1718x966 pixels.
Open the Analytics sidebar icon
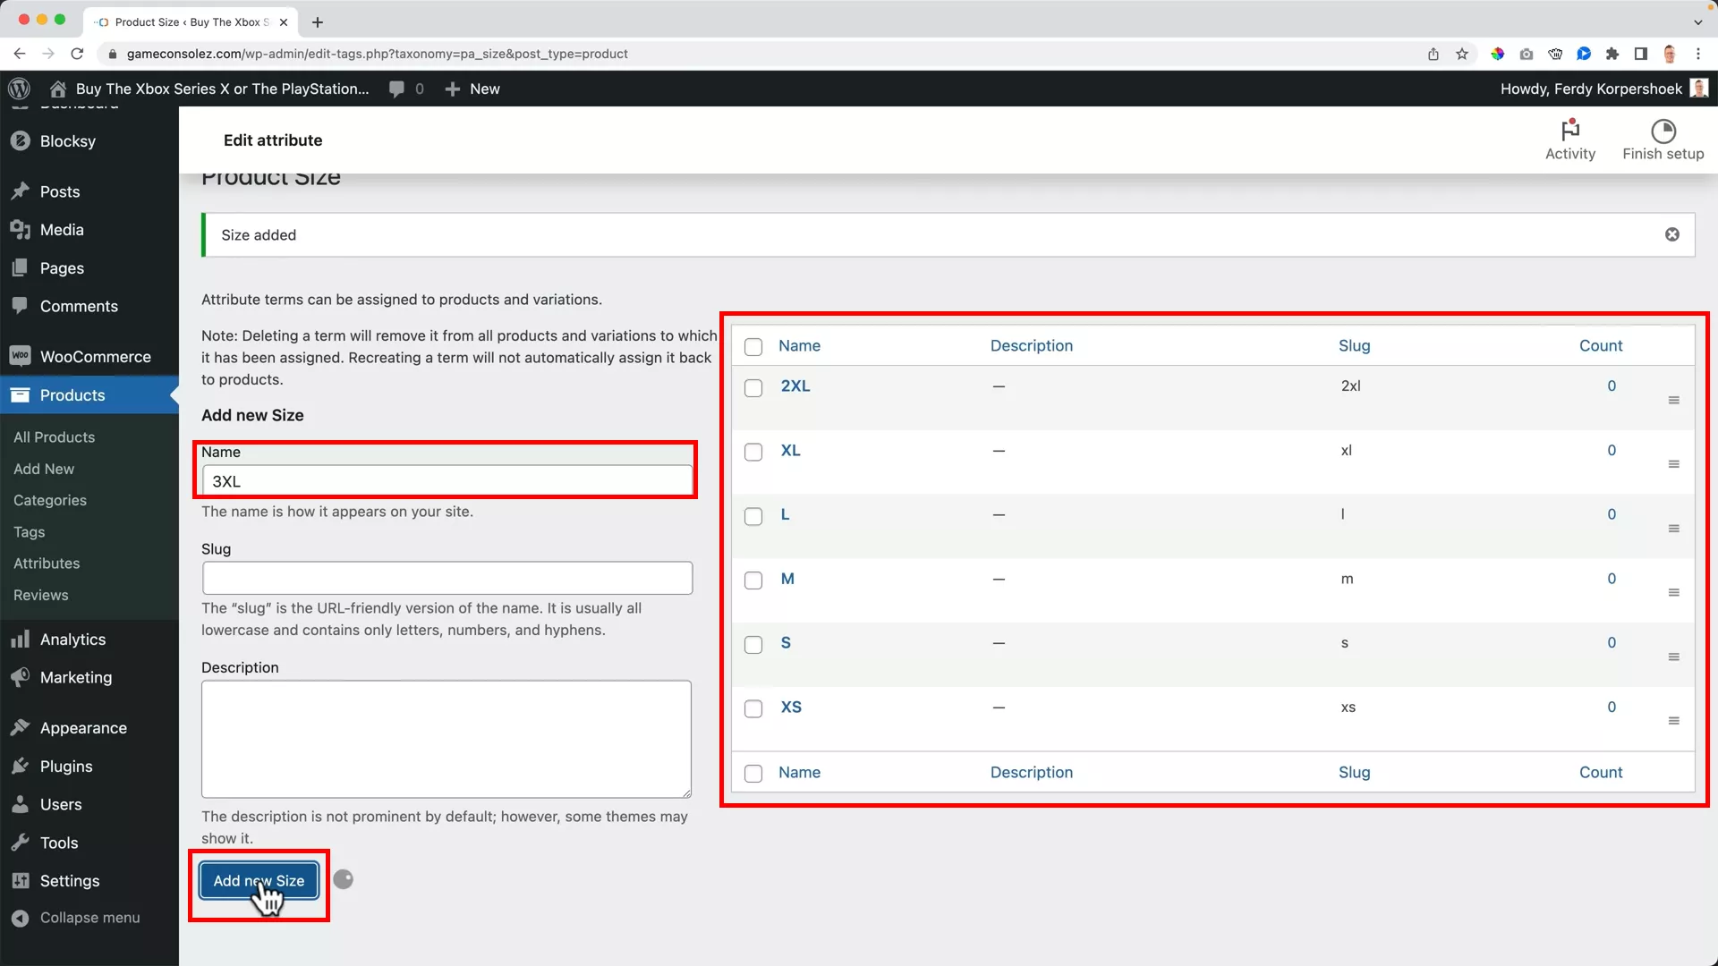click(20, 639)
